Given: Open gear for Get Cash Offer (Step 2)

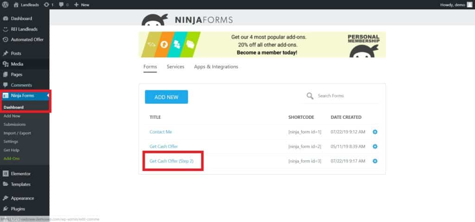Looking at the screenshot, I should tap(375, 161).
